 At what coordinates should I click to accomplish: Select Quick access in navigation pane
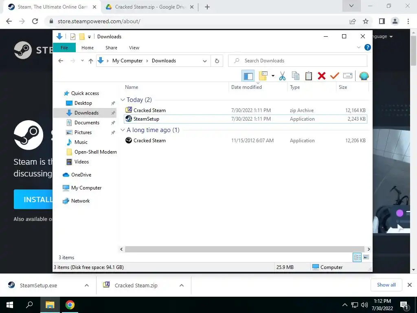pyautogui.click(x=85, y=93)
